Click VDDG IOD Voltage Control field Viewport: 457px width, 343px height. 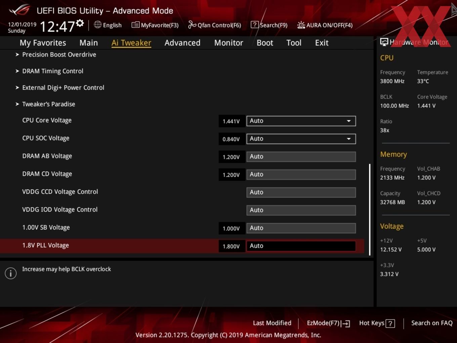[301, 210]
